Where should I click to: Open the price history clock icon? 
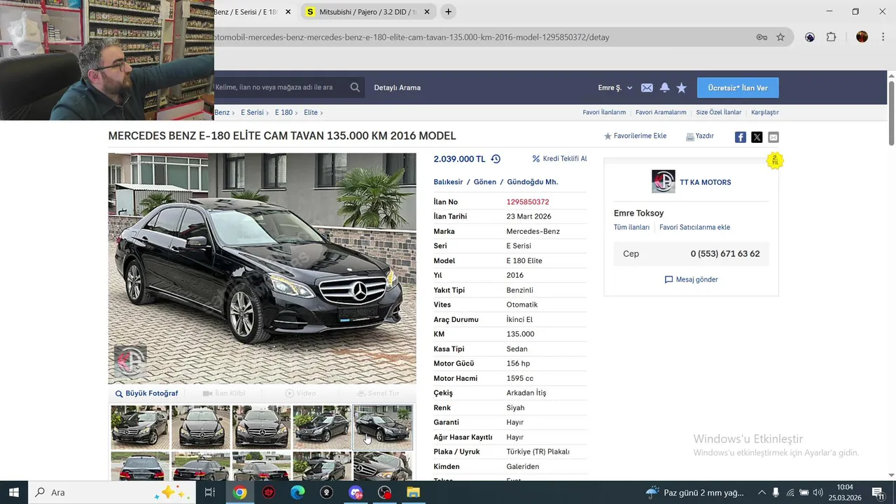pyautogui.click(x=496, y=159)
